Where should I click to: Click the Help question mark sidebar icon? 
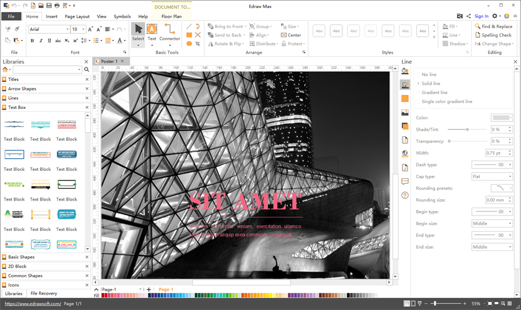405,195
